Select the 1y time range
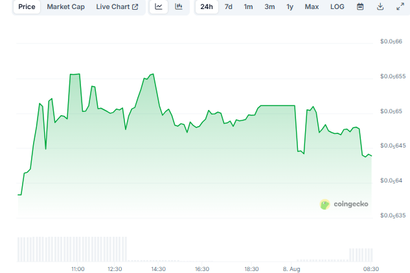 [290, 6]
